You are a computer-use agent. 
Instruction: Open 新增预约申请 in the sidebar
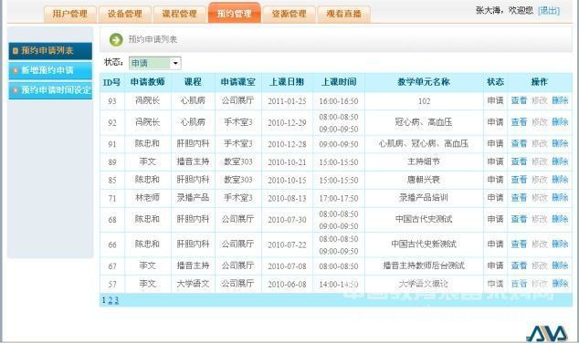tap(50, 70)
